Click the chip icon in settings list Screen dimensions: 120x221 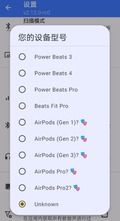click(7, 186)
